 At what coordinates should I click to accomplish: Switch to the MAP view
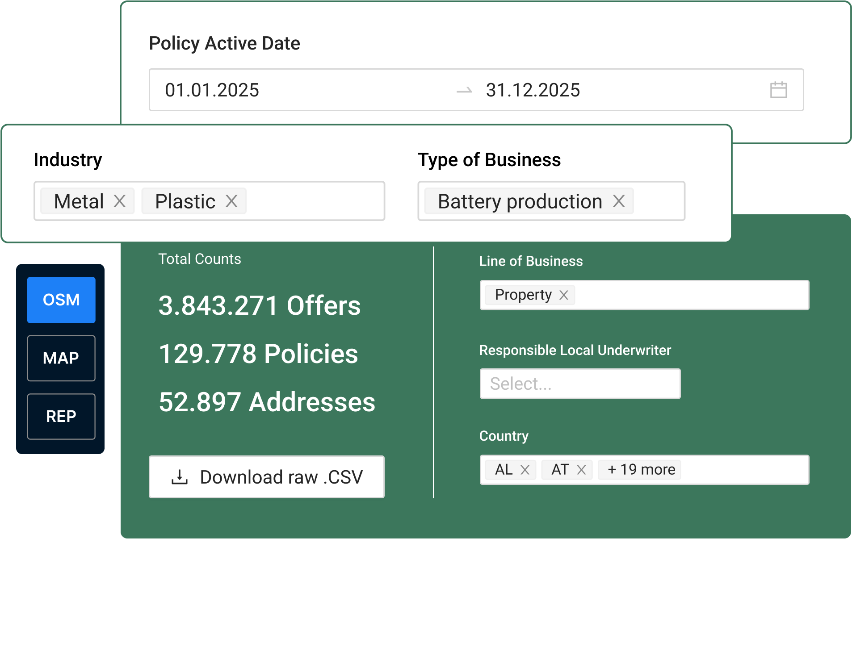[x=61, y=358]
